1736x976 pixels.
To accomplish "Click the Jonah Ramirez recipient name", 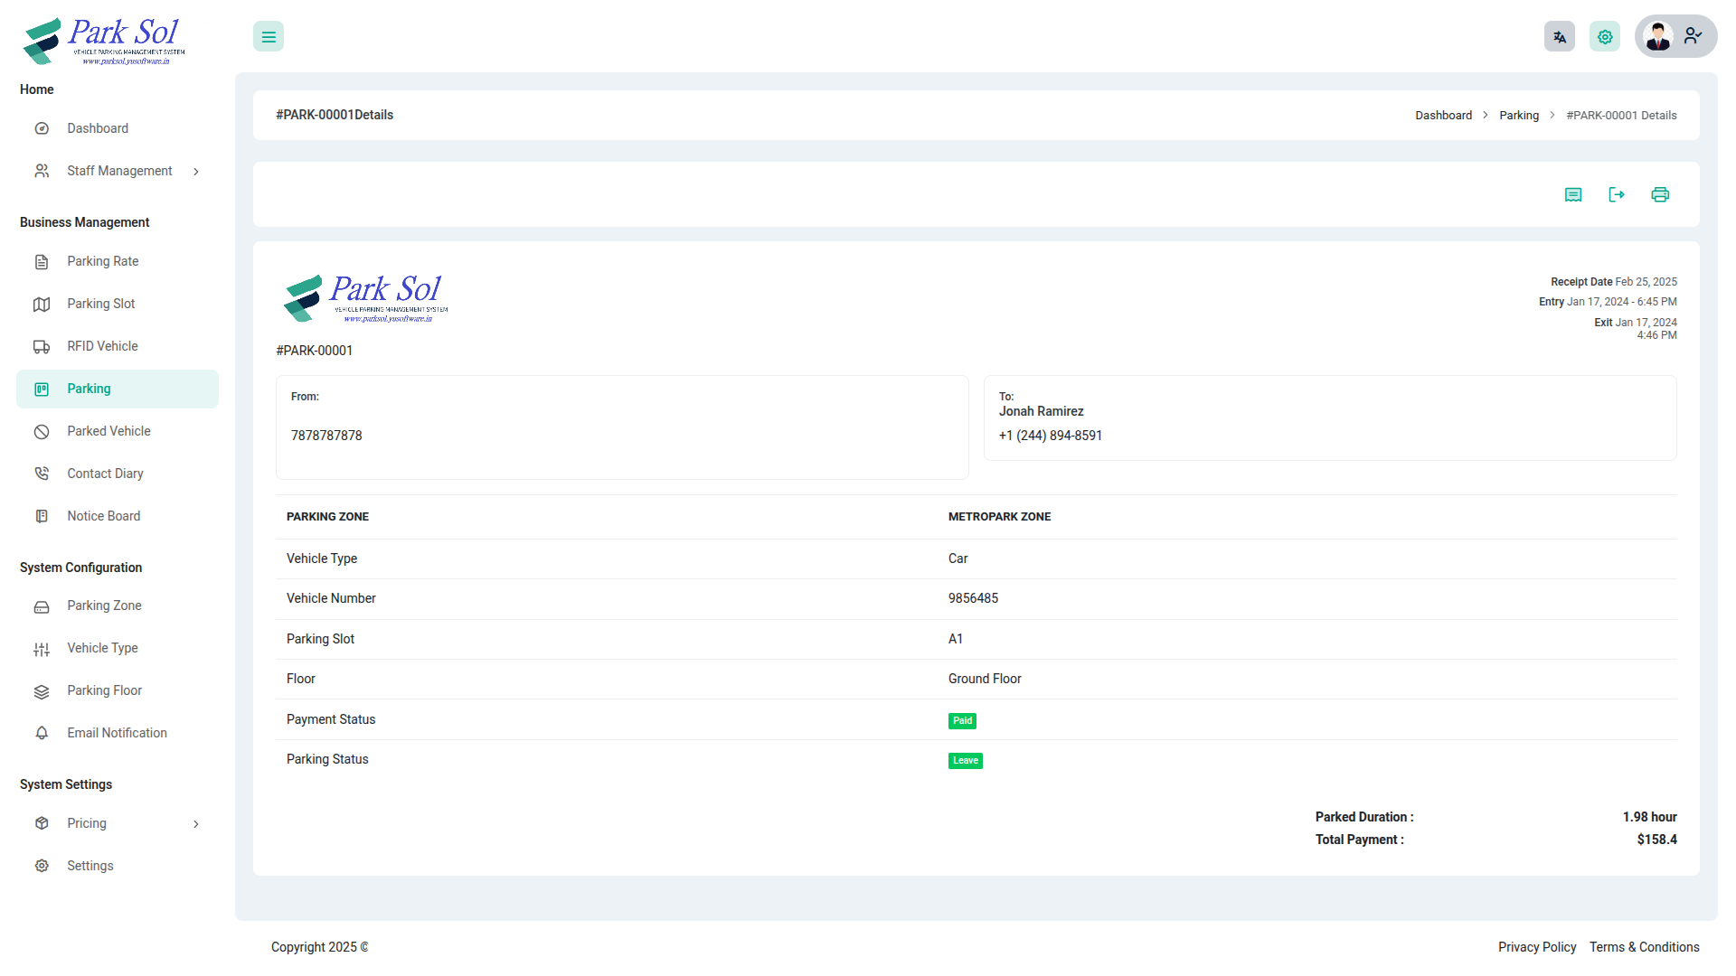I will pos(1041,411).
